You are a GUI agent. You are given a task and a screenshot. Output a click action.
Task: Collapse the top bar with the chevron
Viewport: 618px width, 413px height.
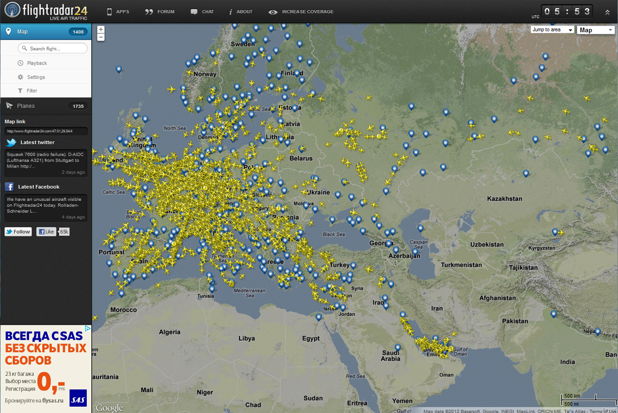607,12
